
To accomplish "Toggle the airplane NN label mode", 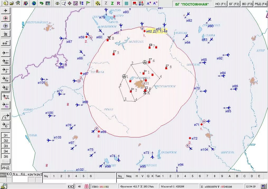I will 6,62.
